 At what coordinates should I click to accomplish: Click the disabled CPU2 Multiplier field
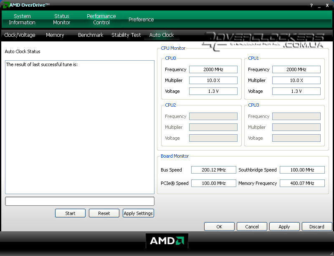213,127
